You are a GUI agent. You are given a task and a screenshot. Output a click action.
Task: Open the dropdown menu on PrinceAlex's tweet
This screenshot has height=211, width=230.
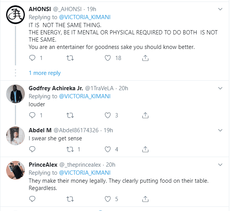coord(220,165)
